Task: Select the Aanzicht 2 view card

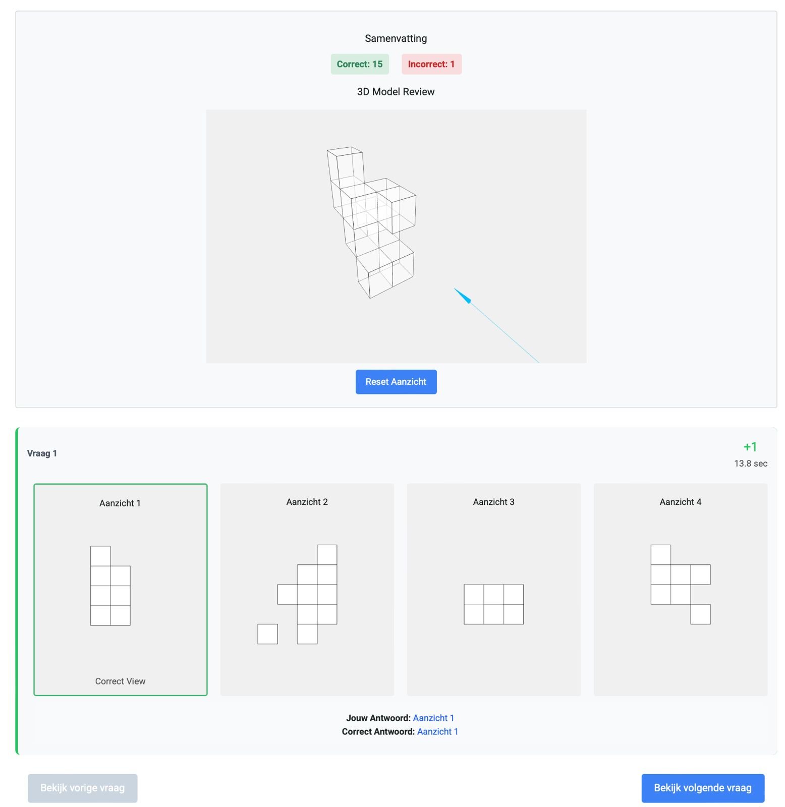Action: point(307,589)
